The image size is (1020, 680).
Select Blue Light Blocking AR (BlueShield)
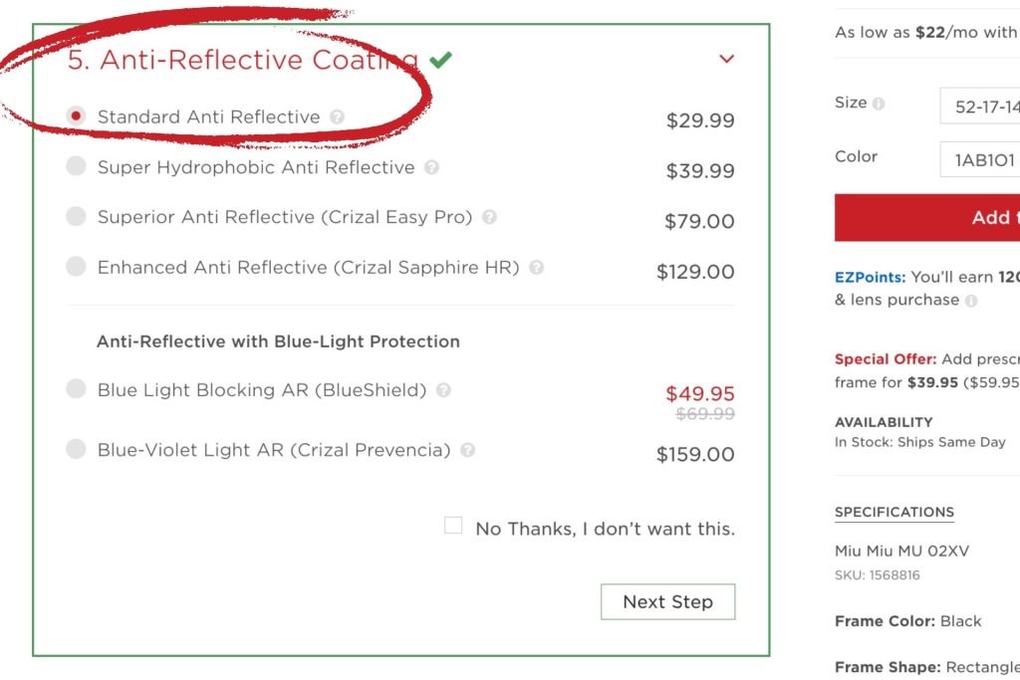click(76, 389)
